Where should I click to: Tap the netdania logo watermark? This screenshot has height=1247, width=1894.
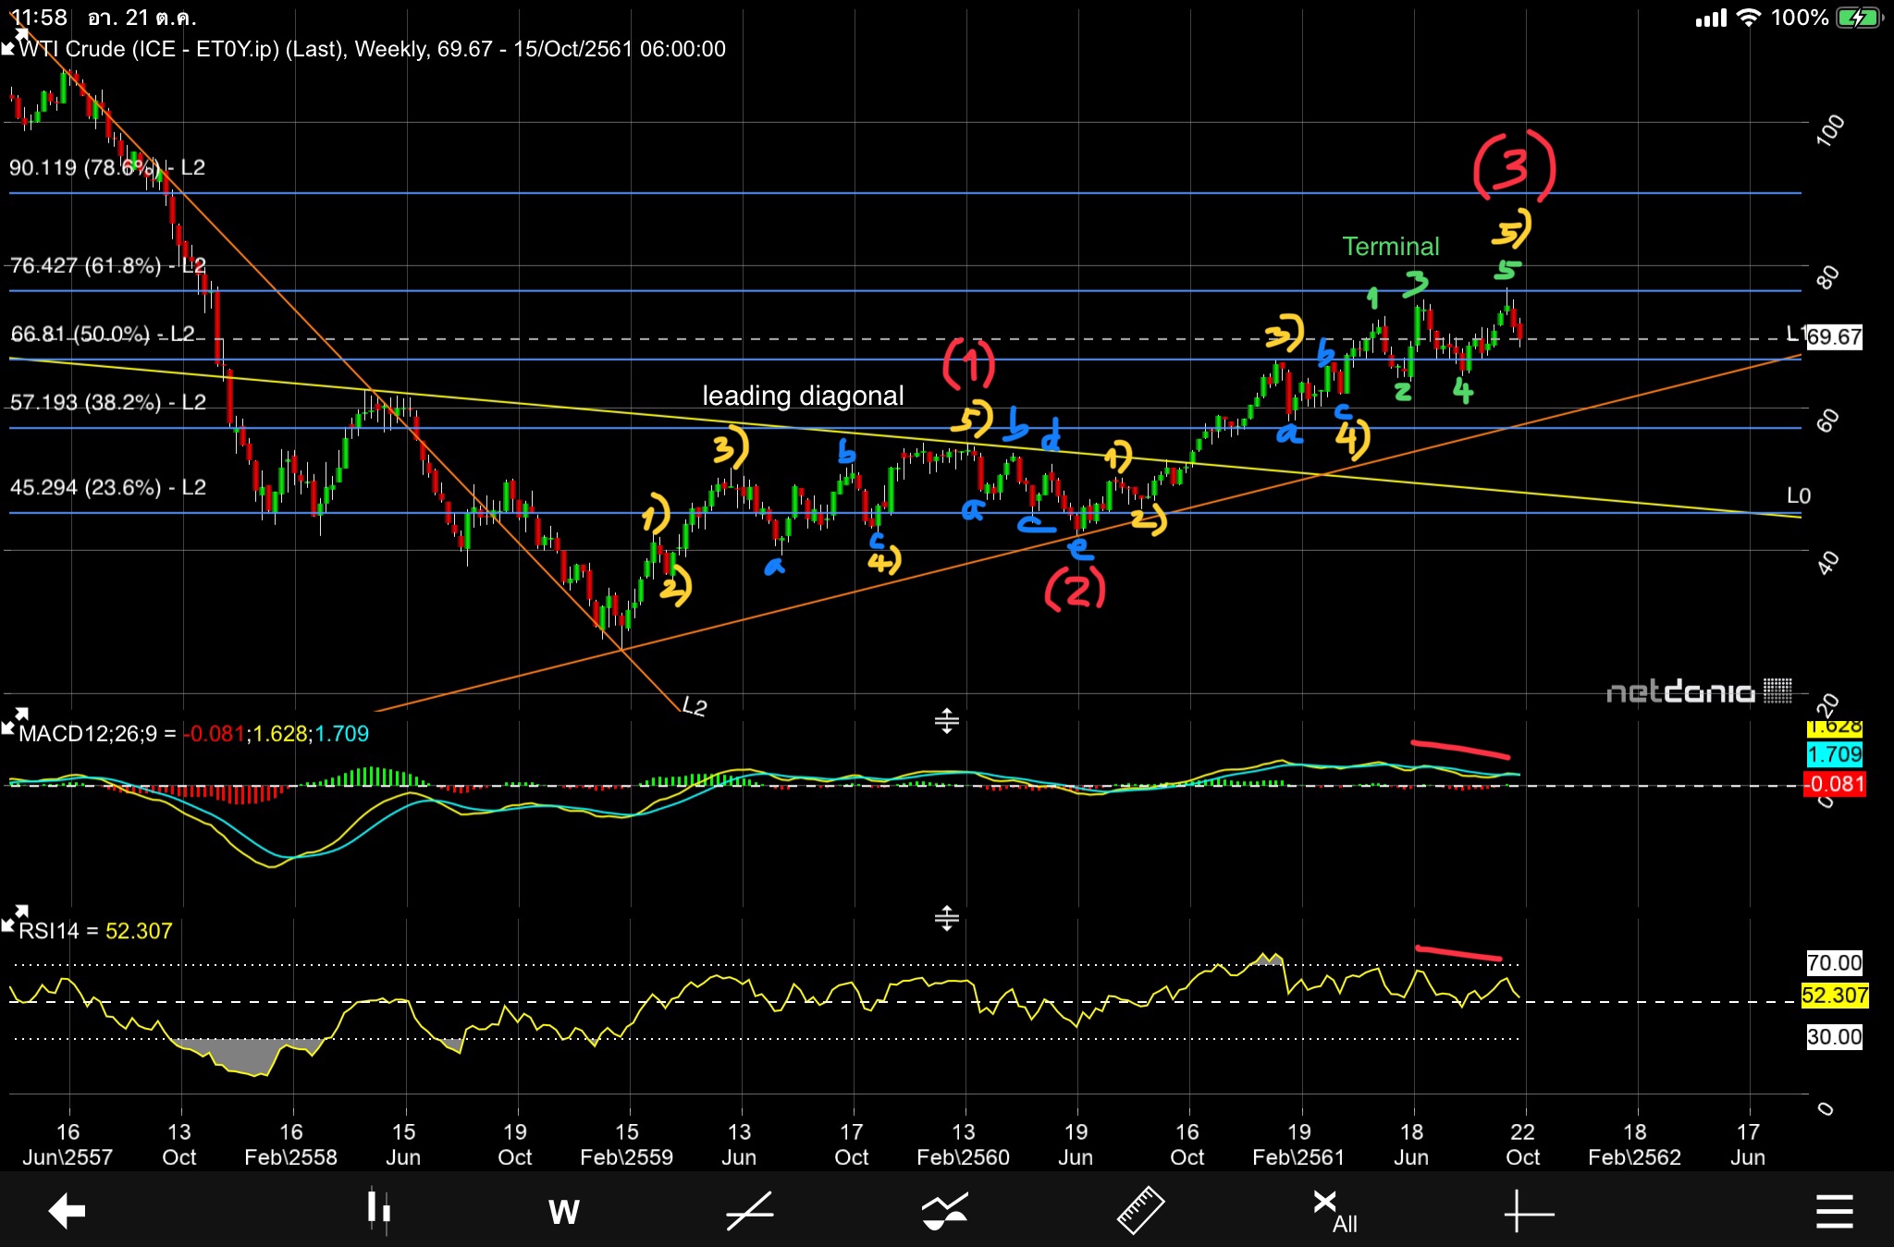coord(1698,691)
